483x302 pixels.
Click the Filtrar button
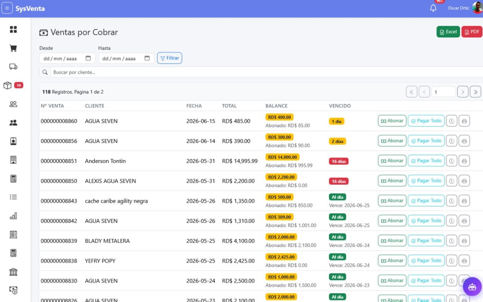point(169,58)
